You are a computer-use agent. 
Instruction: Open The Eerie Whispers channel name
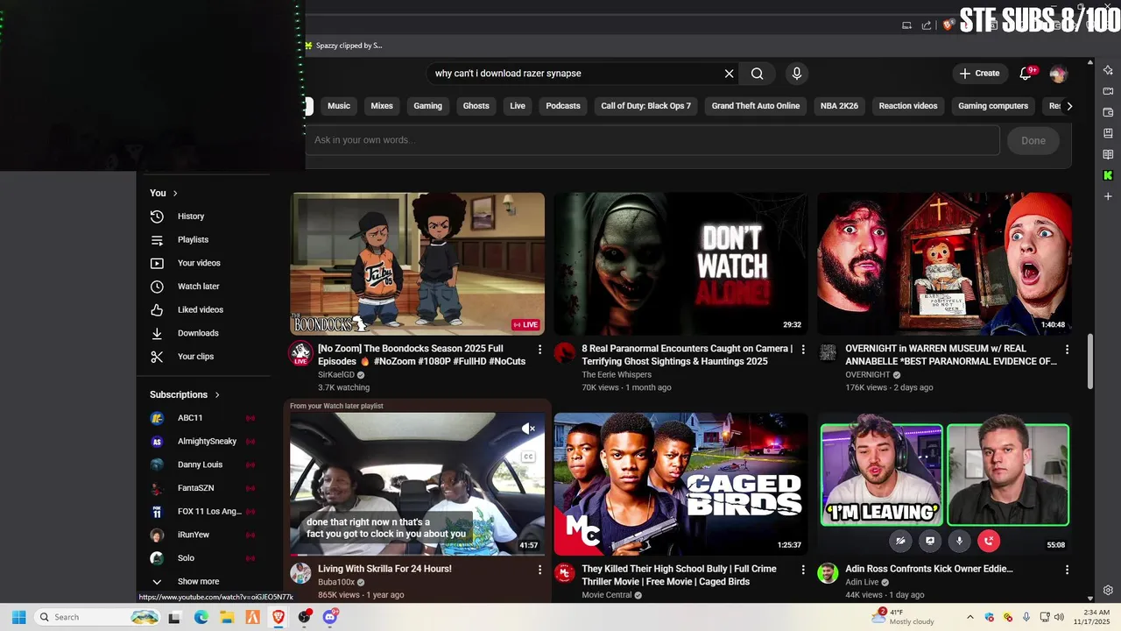tap(617, 375)
